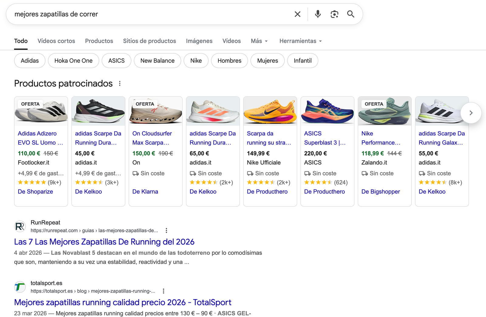Image resolution: width=486 pixels, height=317 pixels.
Task: Click the ASICS Superblast 3 shoe thumbnail
Action: 327,111
